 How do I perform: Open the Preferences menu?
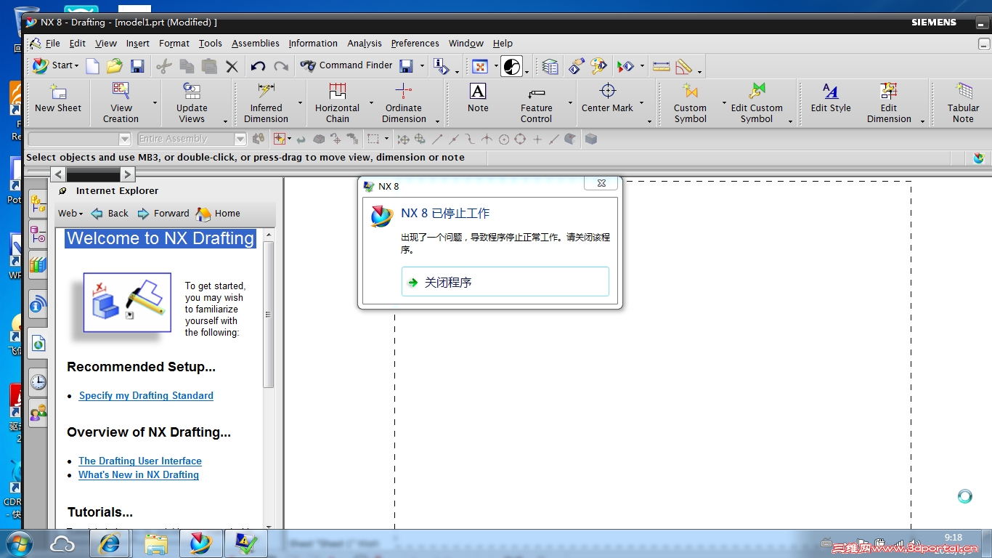coord(415,44)
